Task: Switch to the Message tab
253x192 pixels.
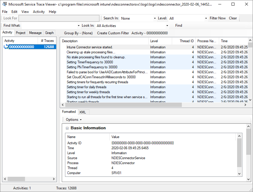Action: 35,33
